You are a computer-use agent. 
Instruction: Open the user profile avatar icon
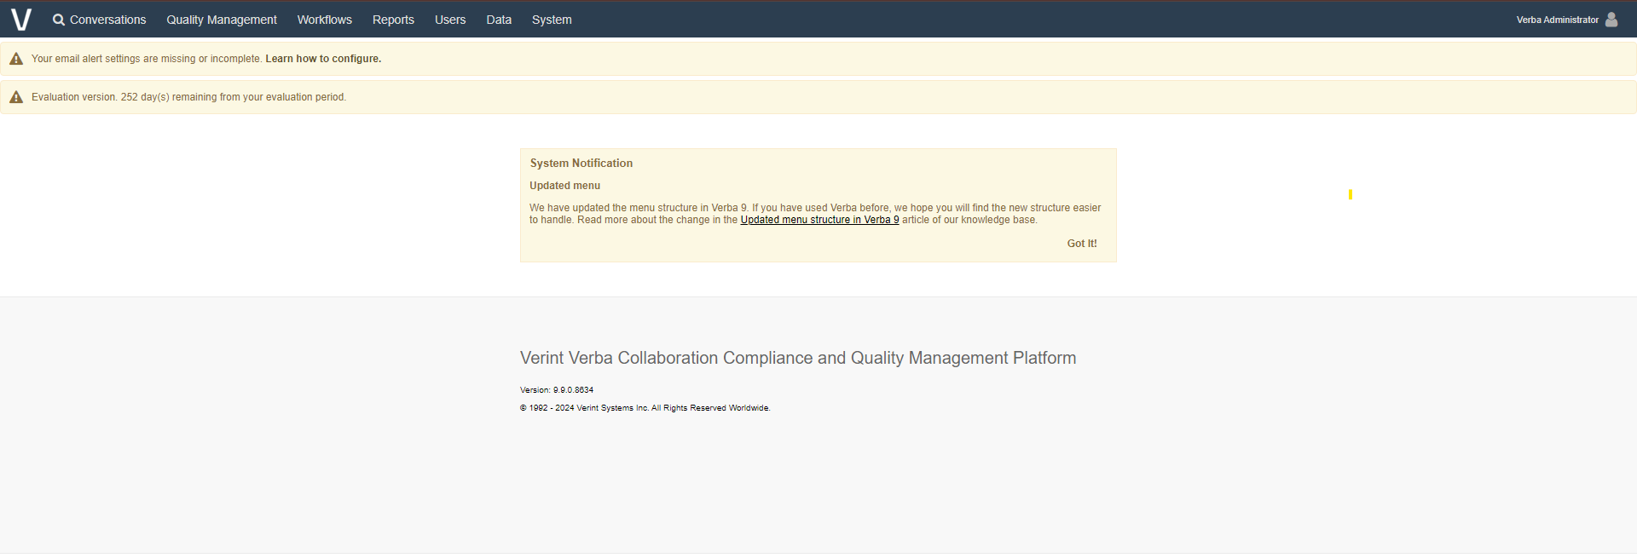(x=1611, y=20)
